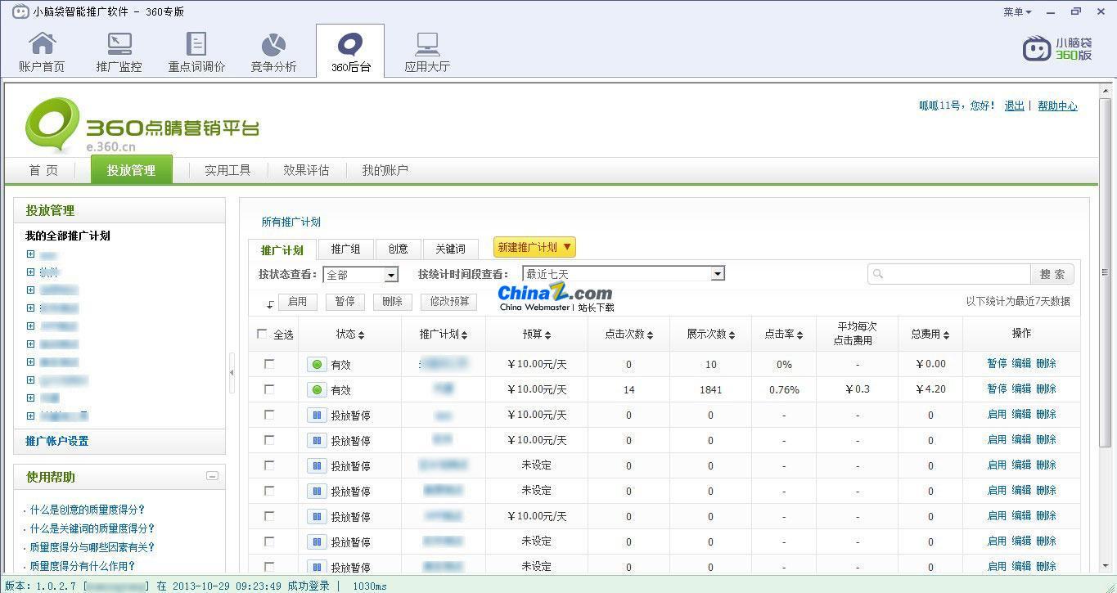Click the app logo in title bar
Screen dimensions: 1117x593
click(x=20, y=11)
